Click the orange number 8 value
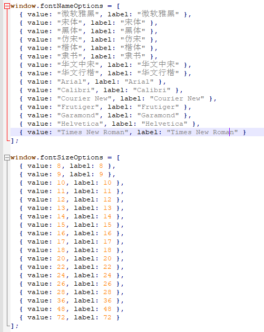 59,166
